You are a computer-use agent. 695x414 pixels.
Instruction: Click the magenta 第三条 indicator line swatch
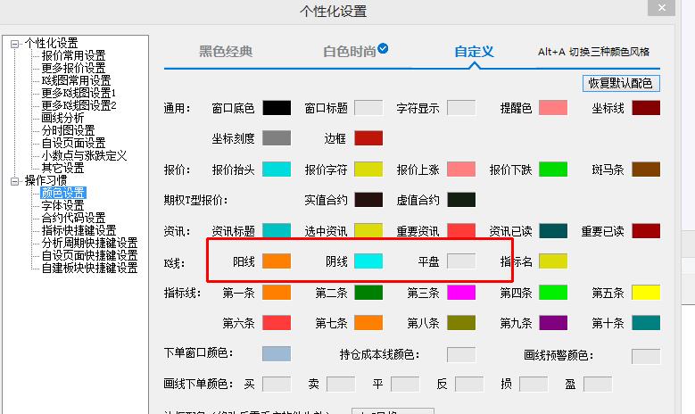point(461,293)
